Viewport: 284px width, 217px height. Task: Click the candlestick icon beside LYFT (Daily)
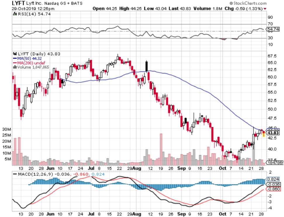click(14, 54)
